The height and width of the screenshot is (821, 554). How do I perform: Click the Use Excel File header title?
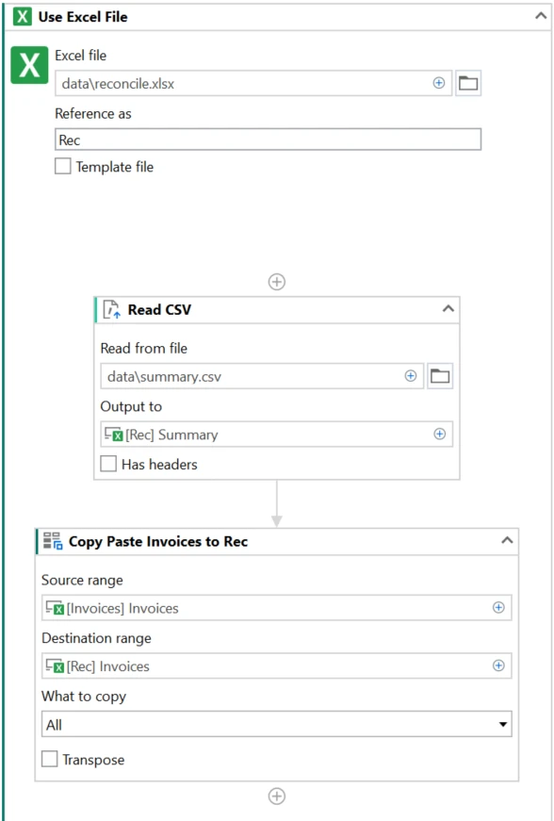pos(83,17)
